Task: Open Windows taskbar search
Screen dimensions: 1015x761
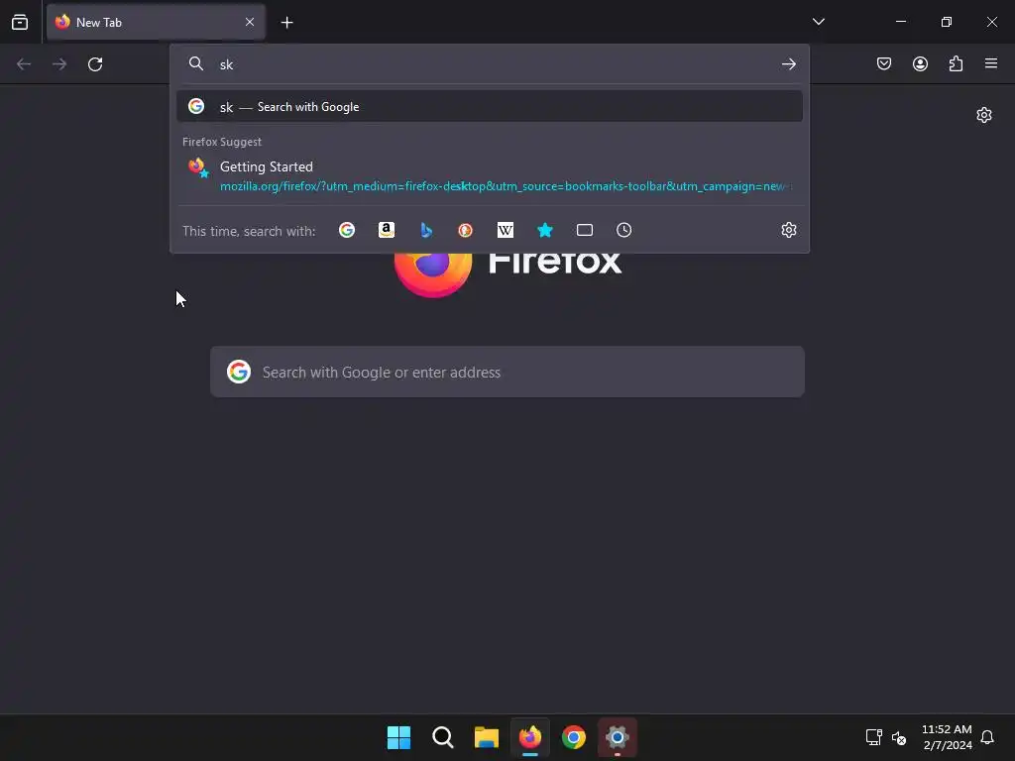Action: 443,737
